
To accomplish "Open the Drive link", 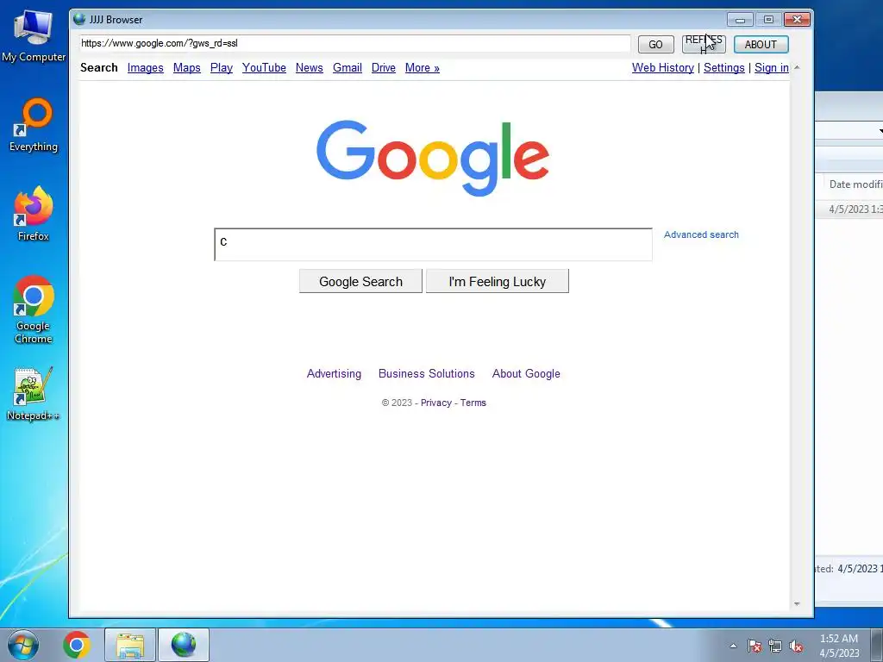I will point(384,67).
